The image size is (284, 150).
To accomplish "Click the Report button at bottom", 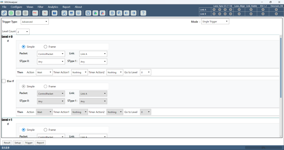I will (40, 143).
